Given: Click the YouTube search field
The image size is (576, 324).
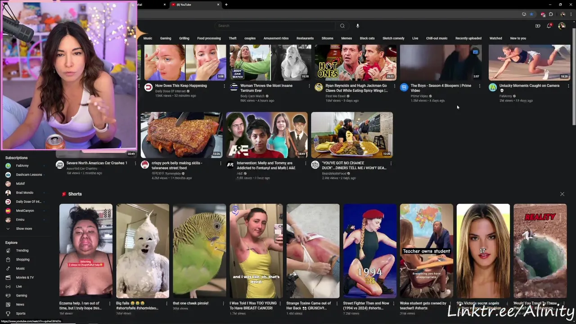Looking at the screenshot, I should click(274, 26).
